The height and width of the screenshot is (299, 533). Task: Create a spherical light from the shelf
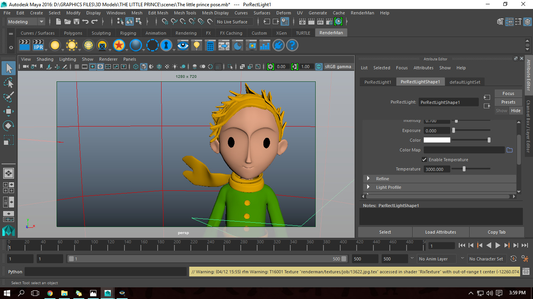tap(55, 46)
